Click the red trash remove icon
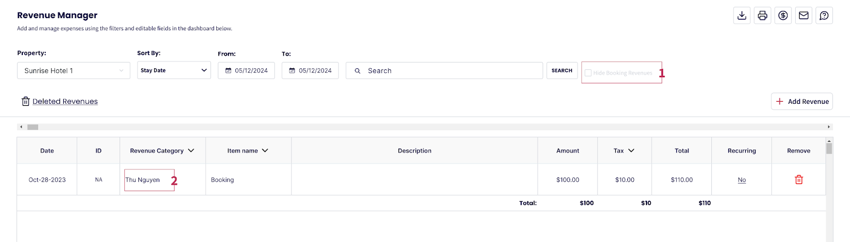The width and height of the screenshot is (850, 242). [x=798, y=180]
